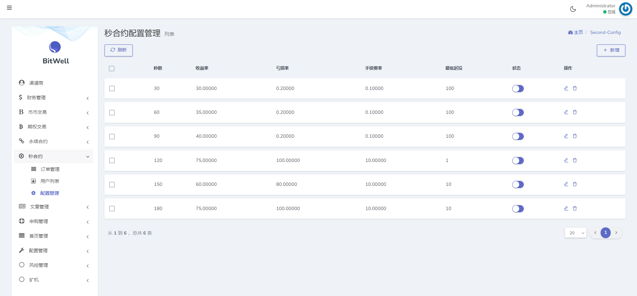Select all rows with header checkbox
The height and width of the screenshot is (296, 637).
(x=112, y=69)
